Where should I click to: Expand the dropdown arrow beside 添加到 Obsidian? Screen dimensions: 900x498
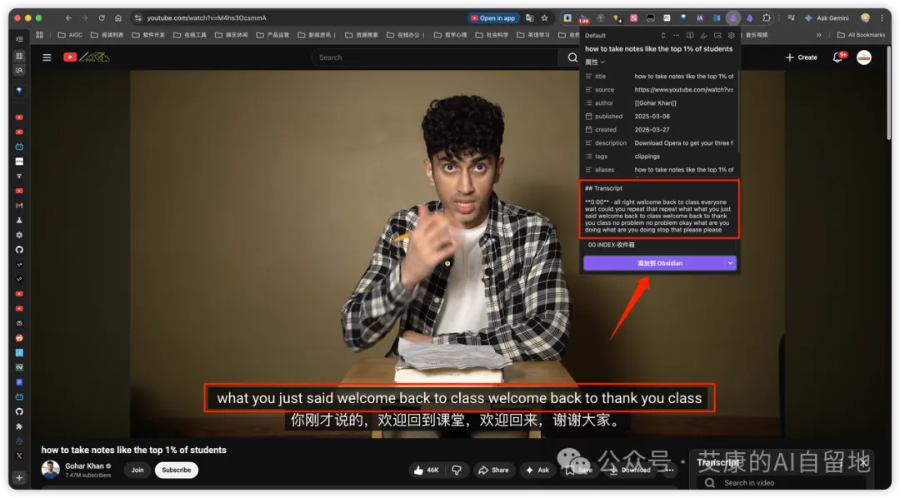point(730,263)
